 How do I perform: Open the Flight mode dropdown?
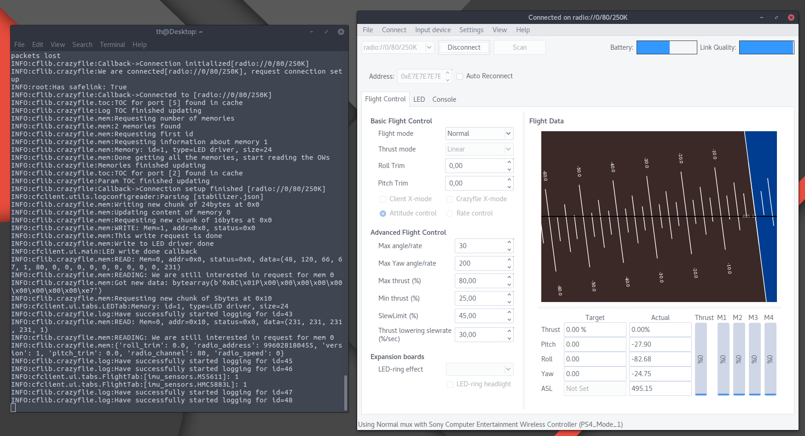pos(479,134)
